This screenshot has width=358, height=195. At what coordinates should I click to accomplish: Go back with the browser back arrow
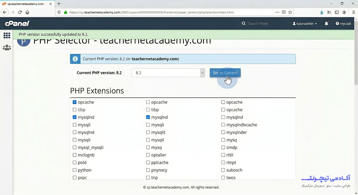tap(5, 13)
